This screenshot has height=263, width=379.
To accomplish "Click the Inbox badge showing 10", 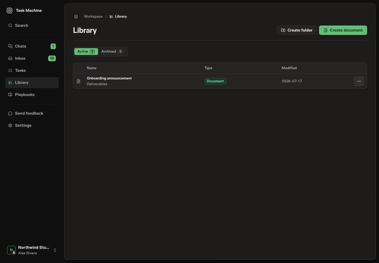I will (x=52, y=58).
